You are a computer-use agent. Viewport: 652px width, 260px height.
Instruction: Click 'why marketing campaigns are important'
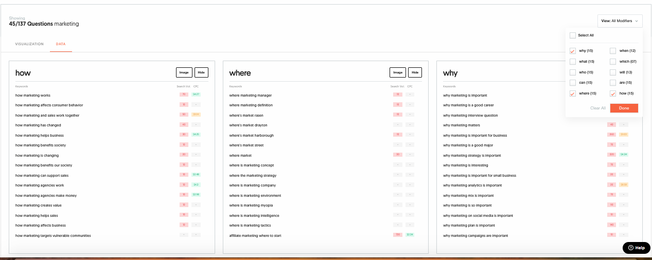475,236
